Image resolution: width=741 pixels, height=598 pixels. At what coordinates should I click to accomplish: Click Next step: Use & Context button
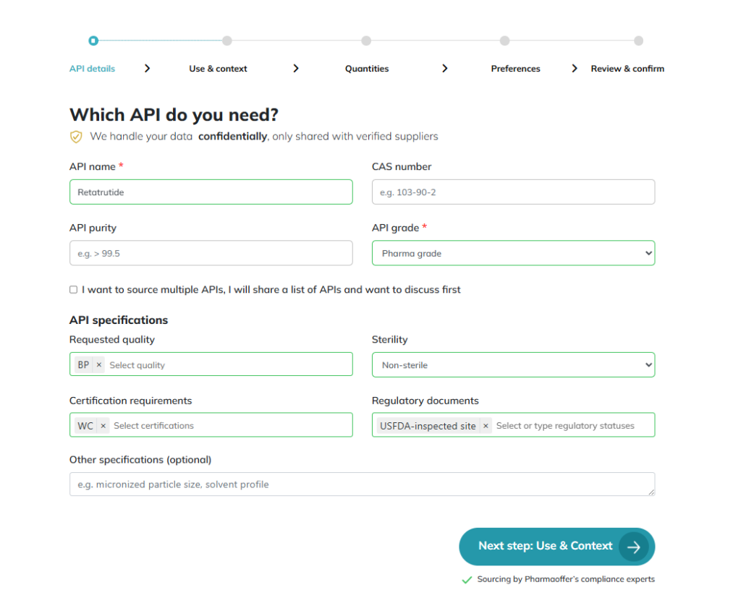[x=546, y=547]
